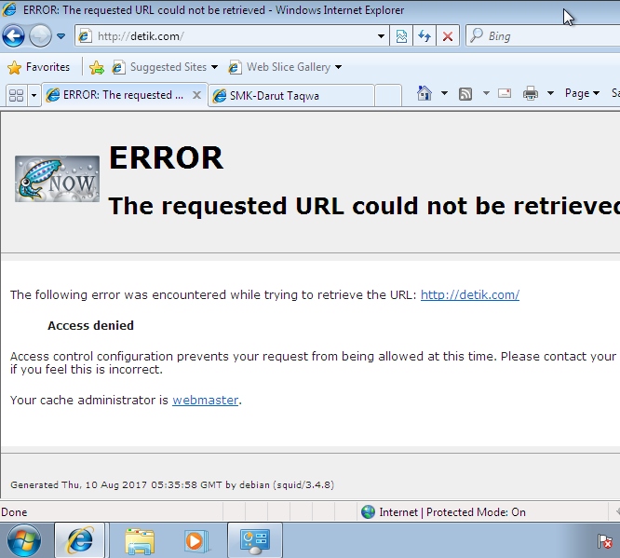
Task: Click the Internet Explorer title bar icon
Action: point(9,9)
